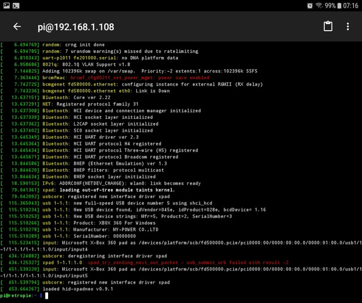Open the three-dot overflow menu
Viewport: 362px width, 303px height.
(x=348, y=27)
